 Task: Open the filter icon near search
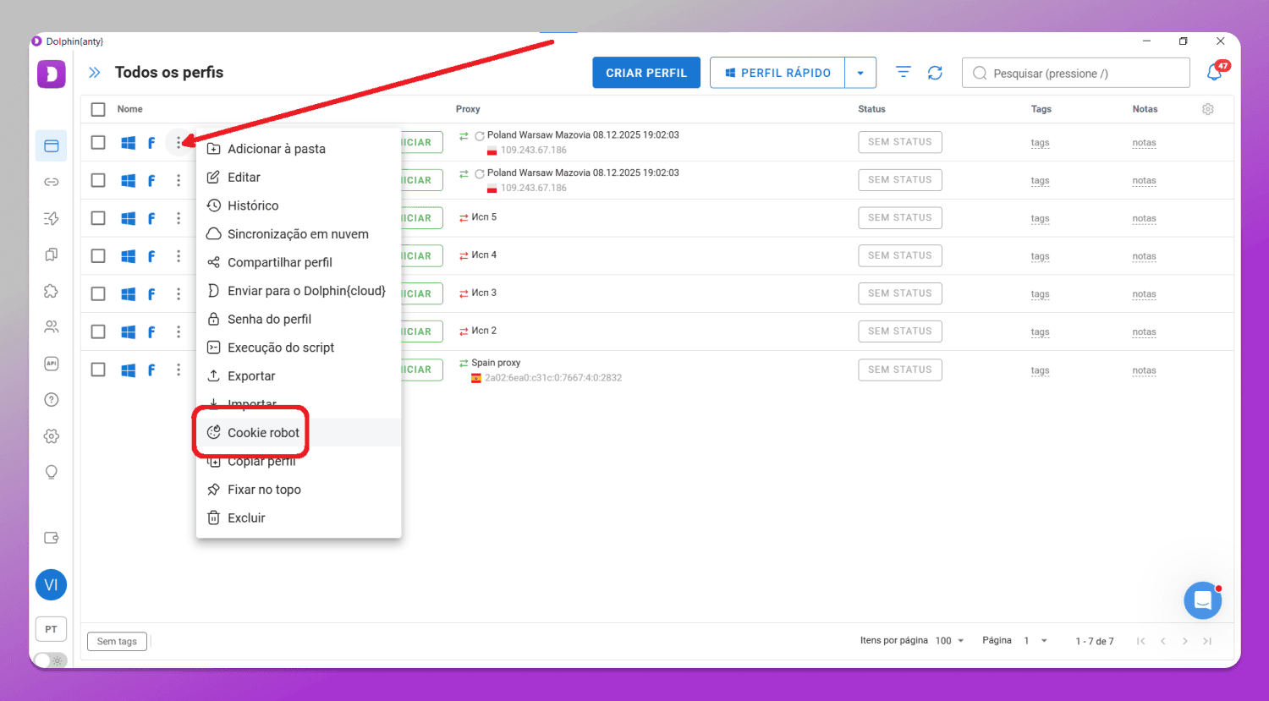coord(904,73)
